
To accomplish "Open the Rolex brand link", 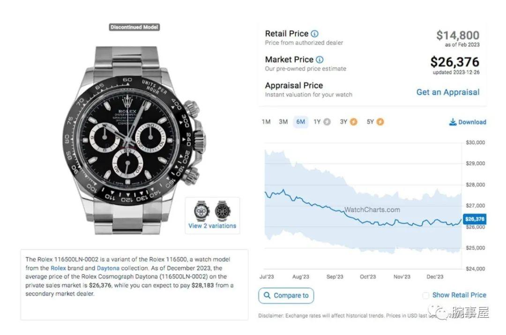I will pyautogui.click(x=58, y=268).
